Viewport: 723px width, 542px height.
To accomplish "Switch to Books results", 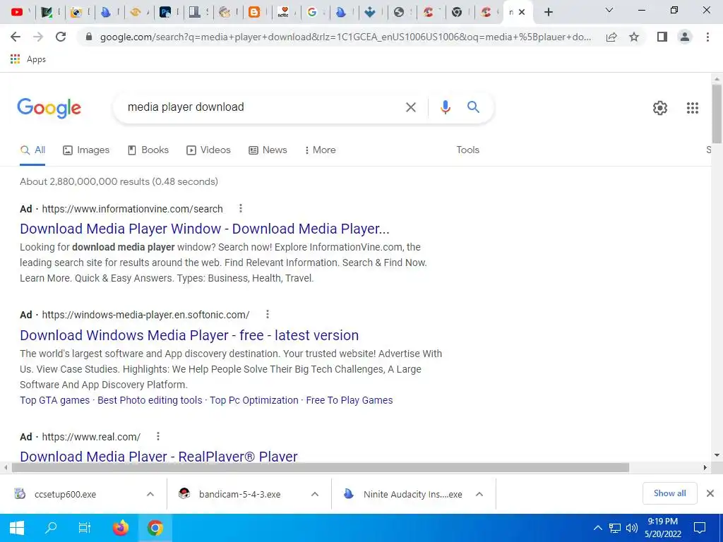I will tap(148, 150).
